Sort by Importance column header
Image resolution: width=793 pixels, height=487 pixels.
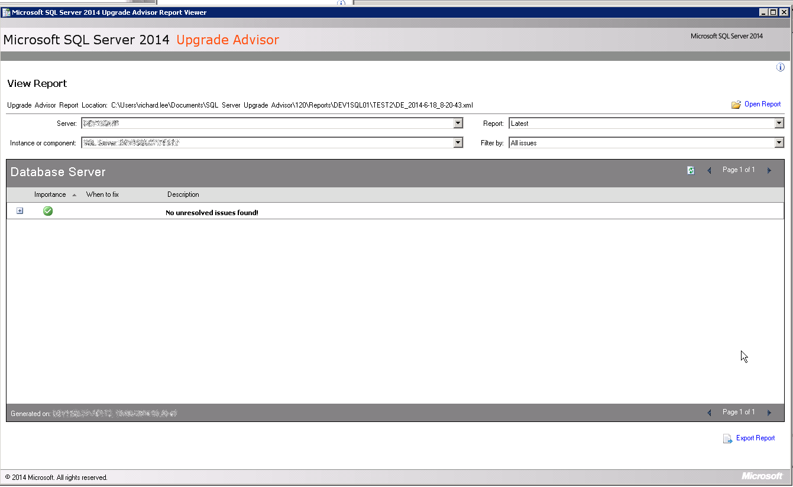[50, 194]
